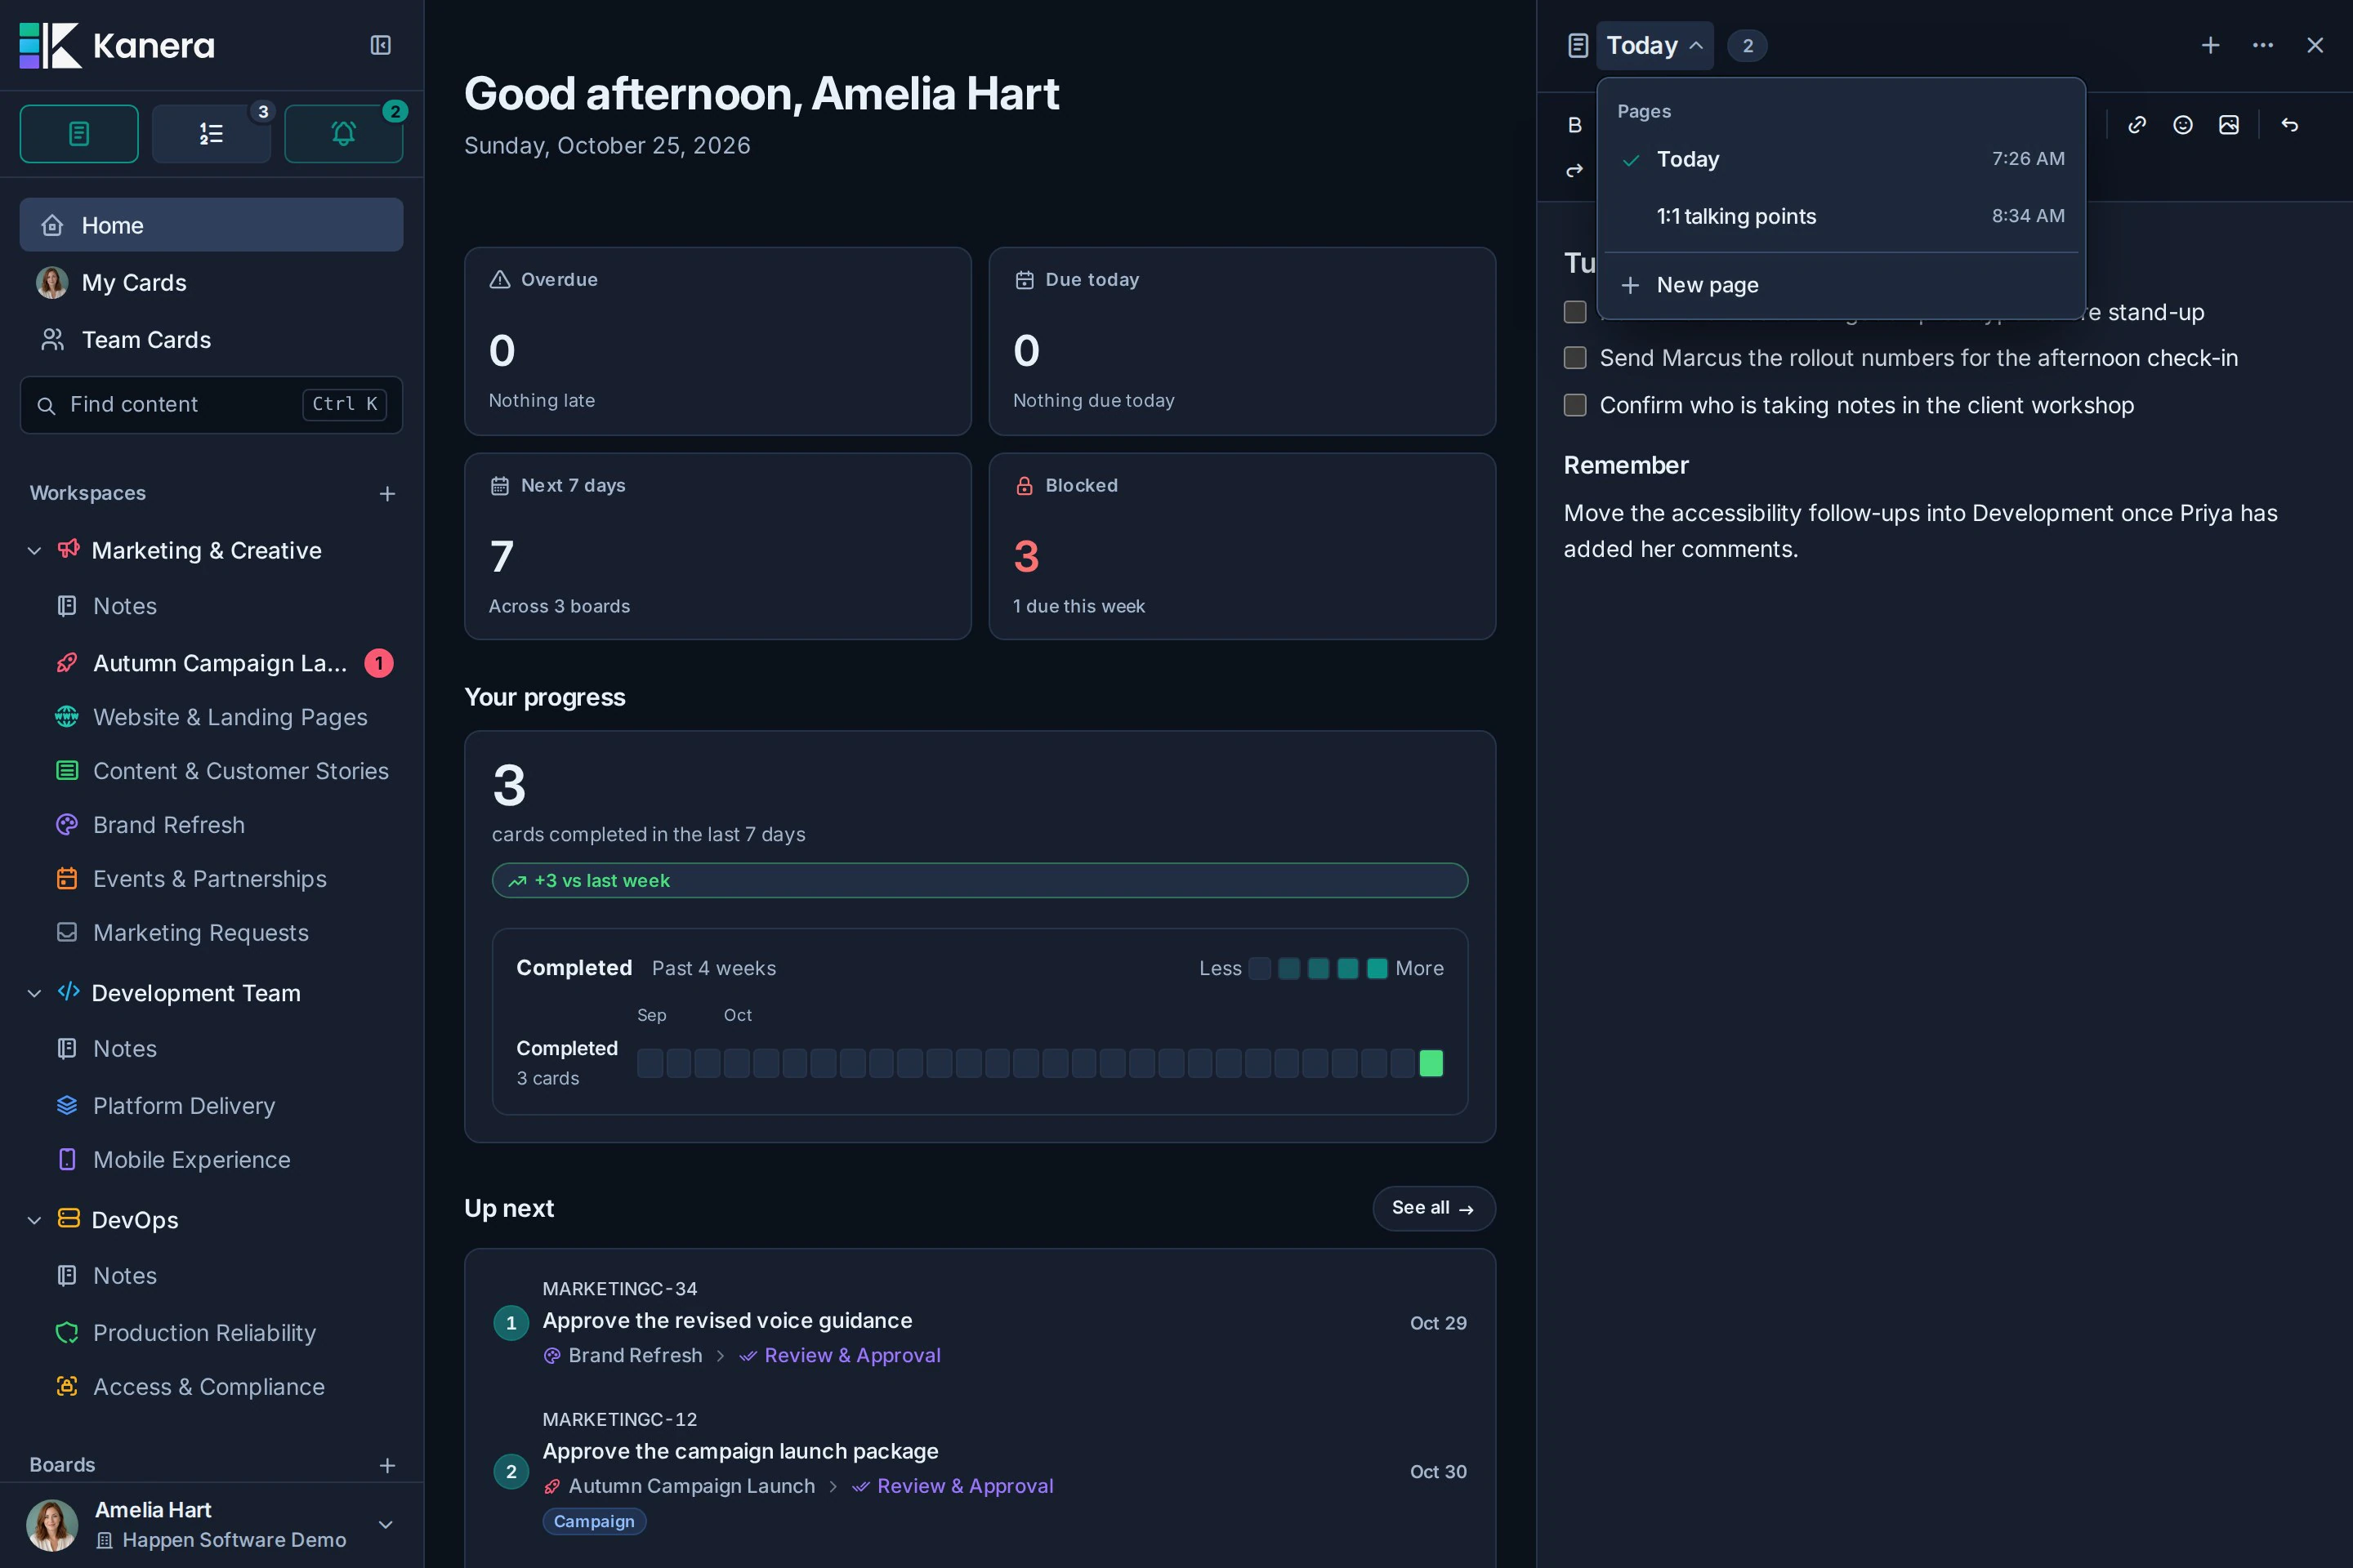Collapse the Marketing & Creative workspace
Screen dimensions: 2353x1568
pyautogui.click(x=34, y=551)
